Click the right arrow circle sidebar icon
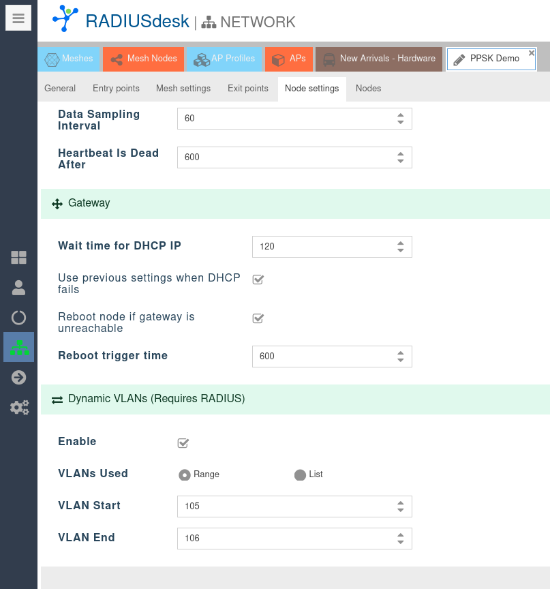 pos(18,378)
